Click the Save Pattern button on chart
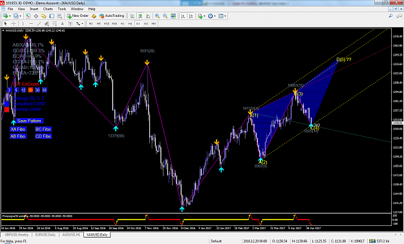 pyautogui.click(x=29, y=121)
